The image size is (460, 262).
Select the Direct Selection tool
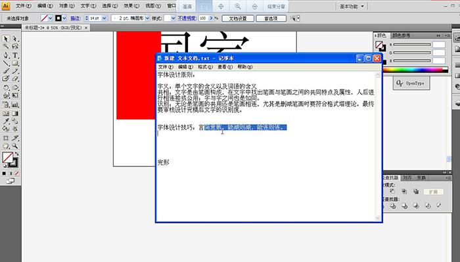(15, 39)
